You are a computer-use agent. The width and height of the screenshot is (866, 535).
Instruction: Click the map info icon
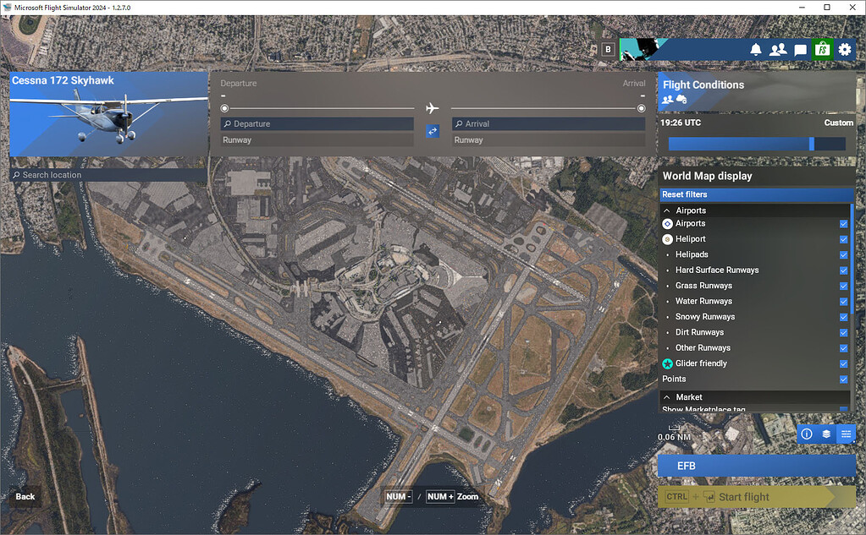[x=807, y=434]
